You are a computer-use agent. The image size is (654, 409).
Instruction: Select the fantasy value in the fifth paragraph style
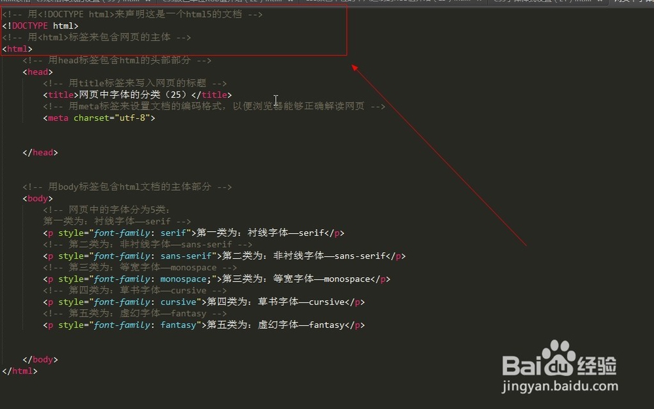coord(179,325)
